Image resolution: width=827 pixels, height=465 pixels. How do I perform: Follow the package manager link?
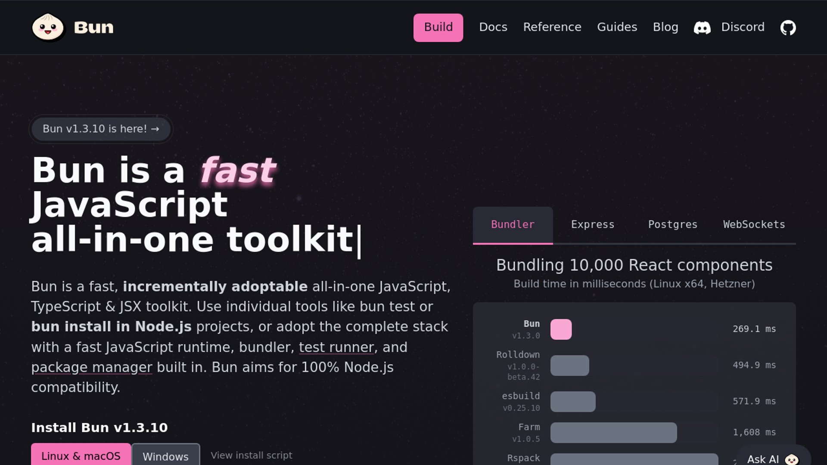(91, 367)
